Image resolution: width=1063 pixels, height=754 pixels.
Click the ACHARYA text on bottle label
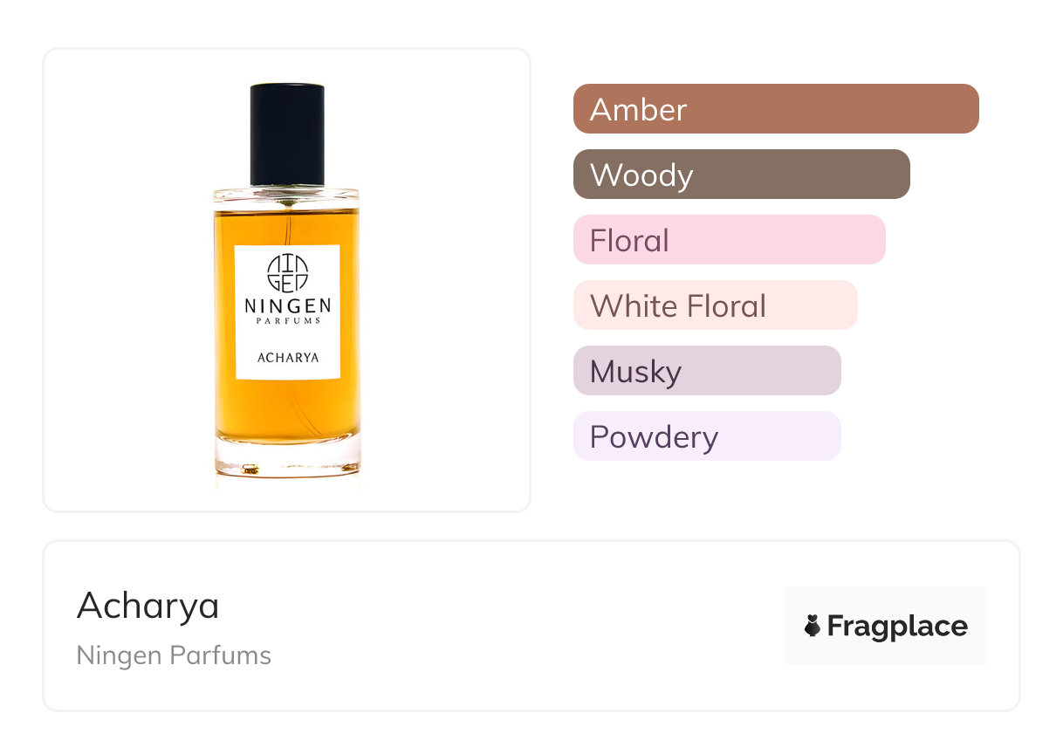click(x=287, y=357)
